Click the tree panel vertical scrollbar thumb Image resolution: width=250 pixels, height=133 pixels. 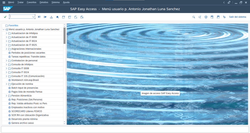(x=64, y=36)
